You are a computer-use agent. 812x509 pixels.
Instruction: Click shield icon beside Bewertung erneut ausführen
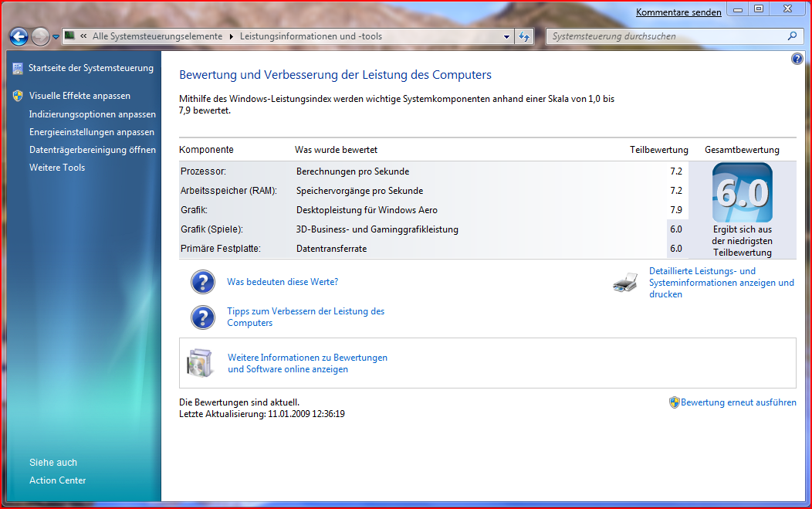[674, 402]
